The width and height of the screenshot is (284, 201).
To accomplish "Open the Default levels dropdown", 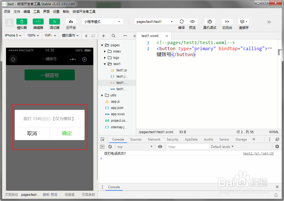I will click(222, 147).
